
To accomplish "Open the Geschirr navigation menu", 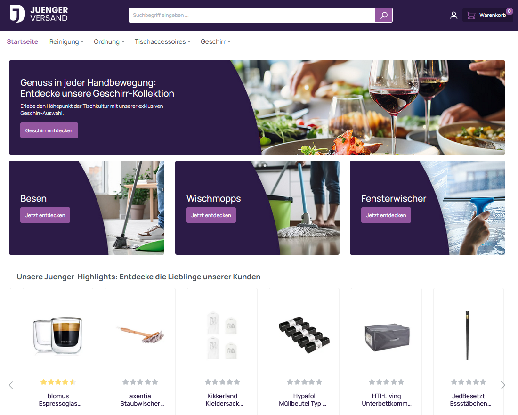I will [215, 41].
